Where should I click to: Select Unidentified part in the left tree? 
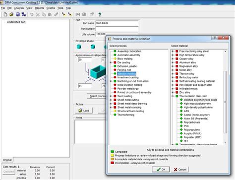coord(16,22)
